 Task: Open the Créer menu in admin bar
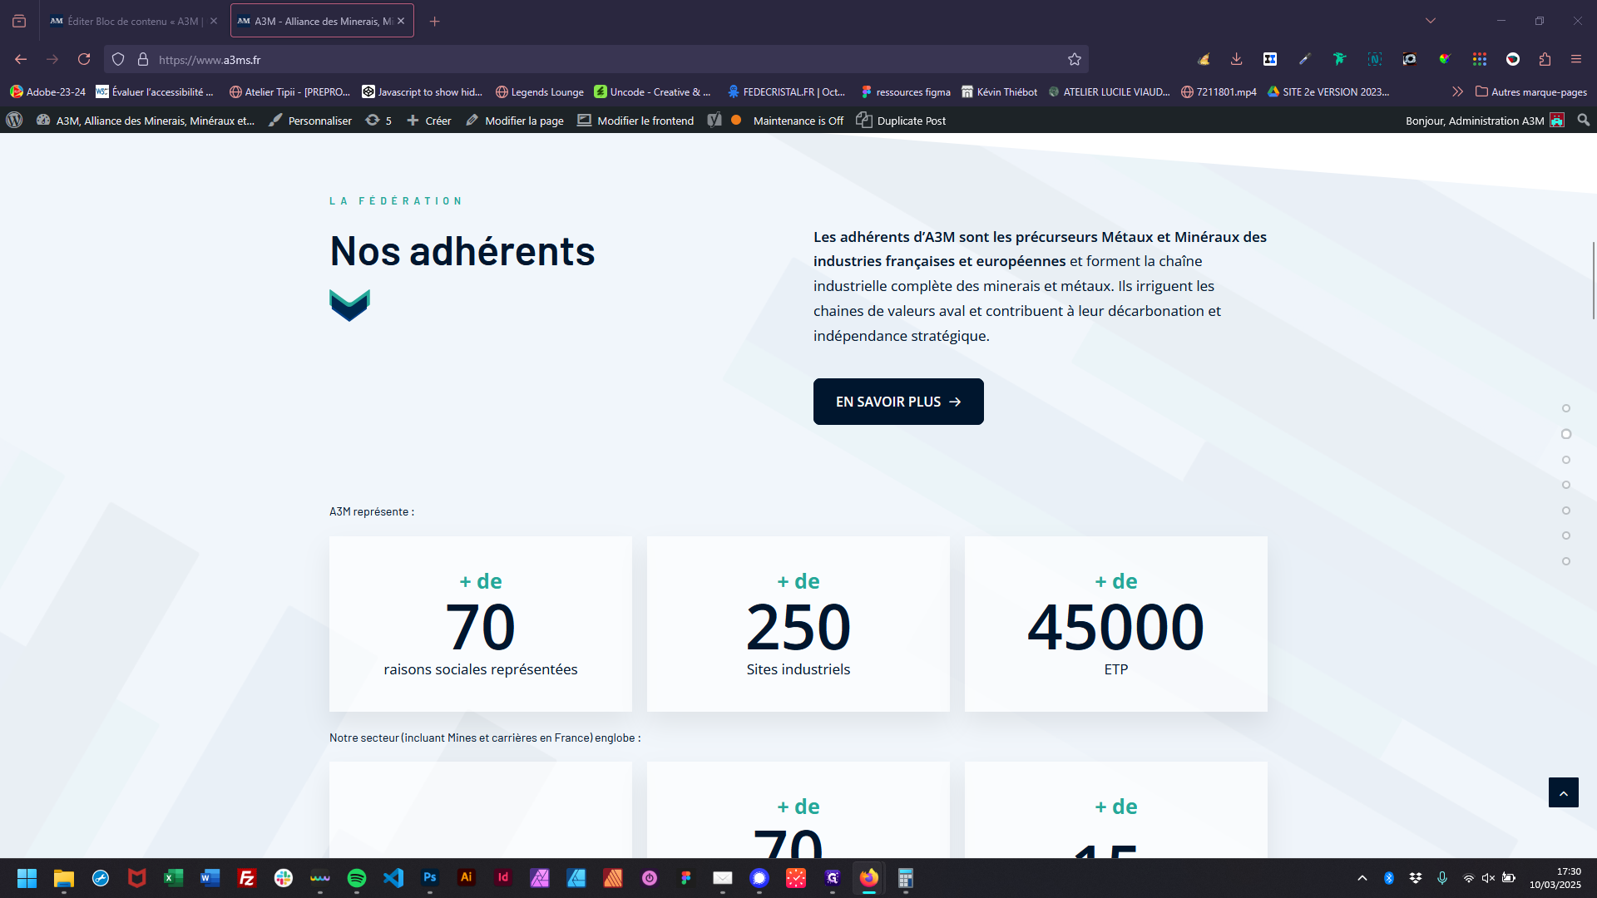429,121
